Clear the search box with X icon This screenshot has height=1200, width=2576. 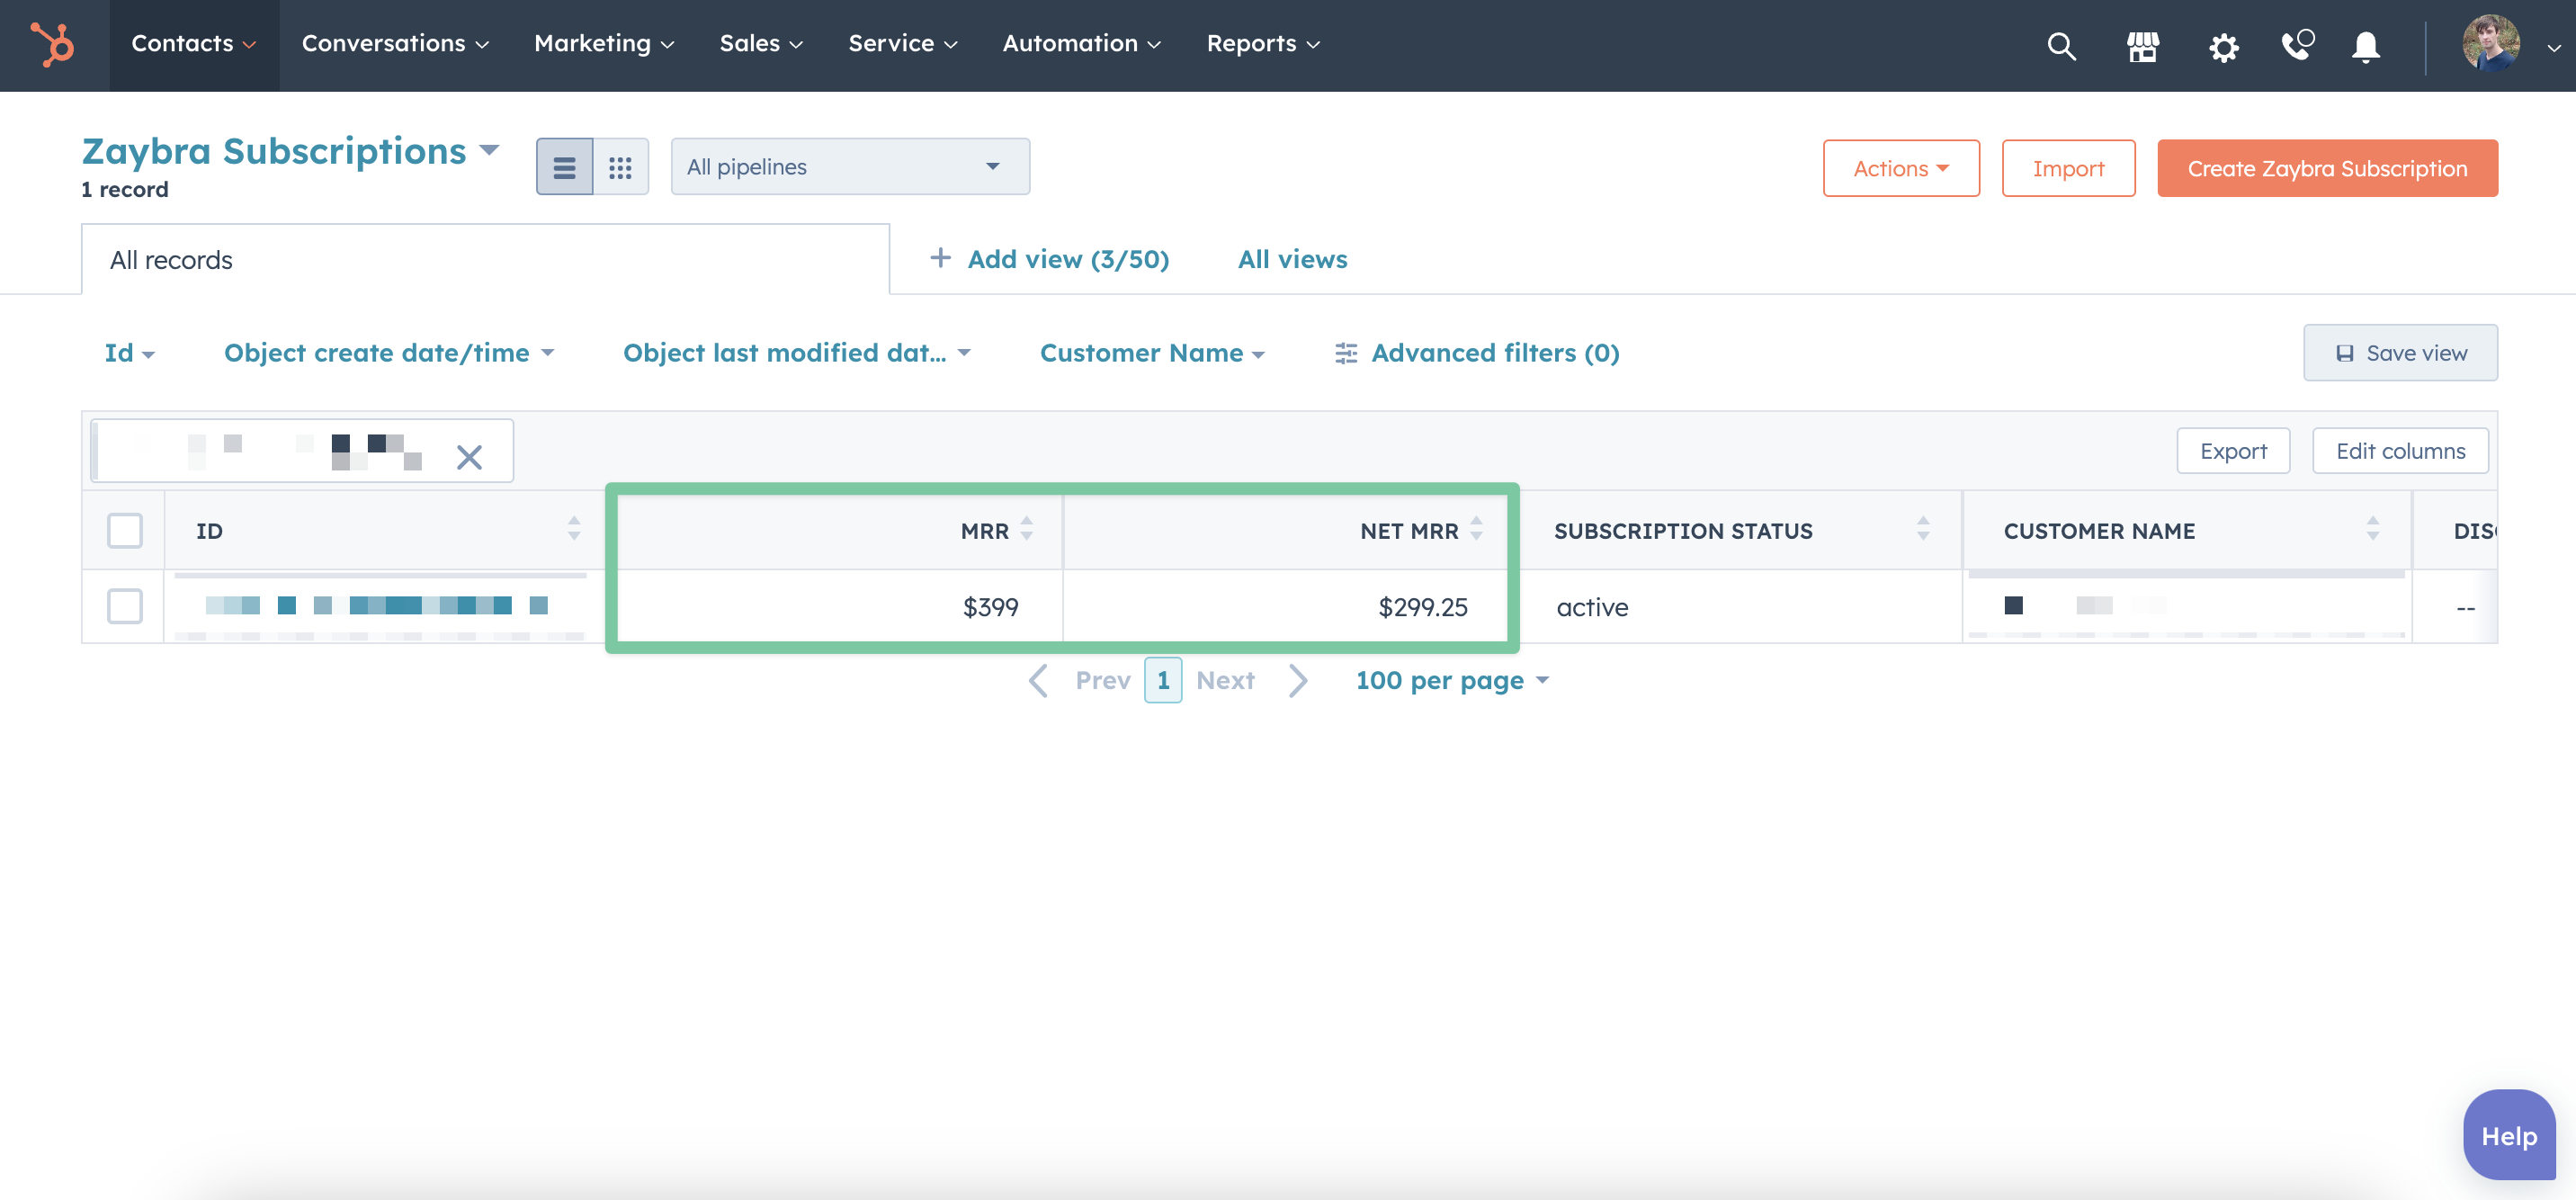[x=469, y=457]
